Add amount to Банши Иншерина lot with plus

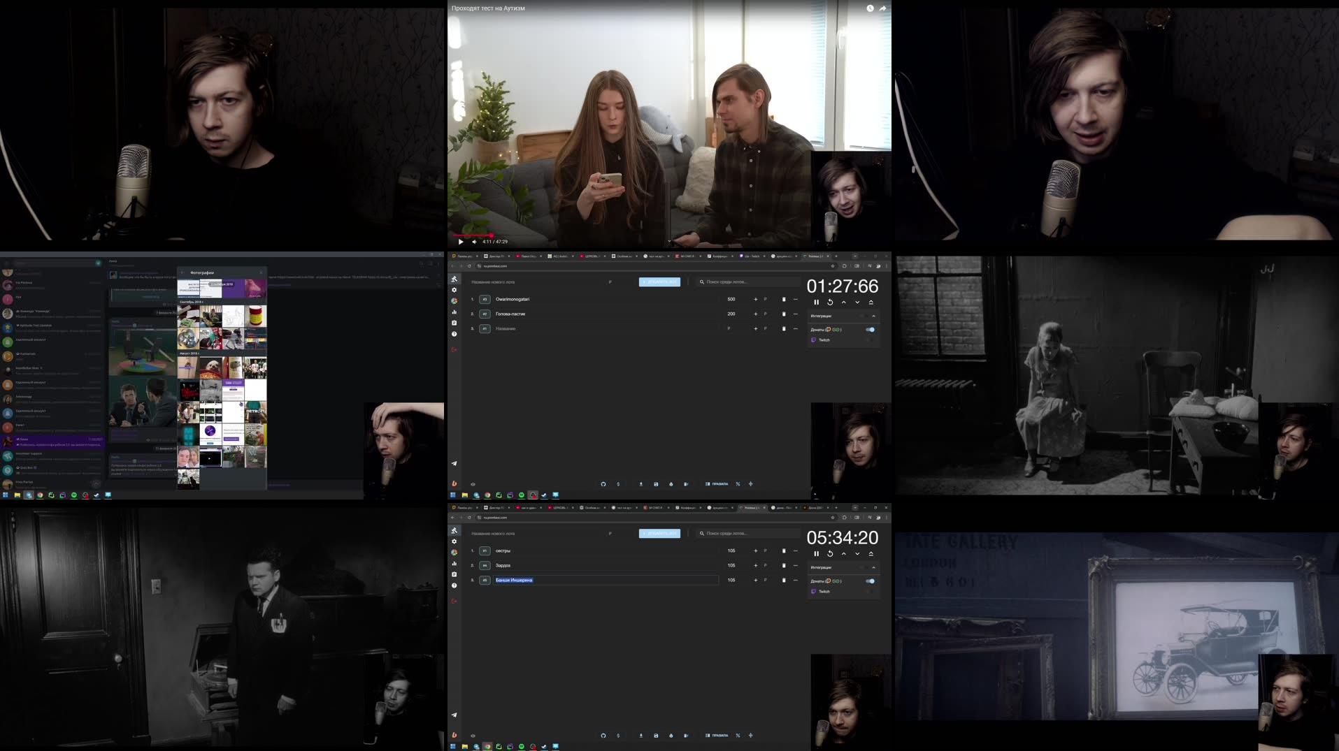coord(755,580)
